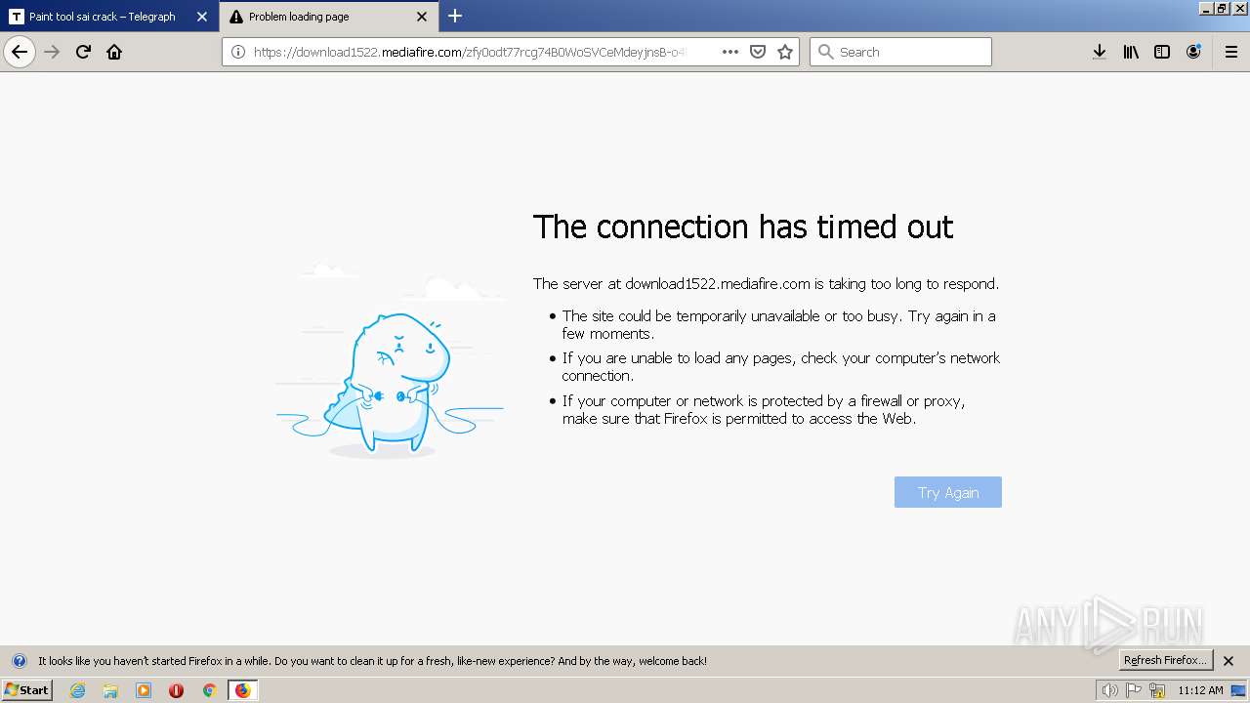This screenshot has width=1250, height=703.
Task: Show site information icon in address bar
Action: (237, 52)
